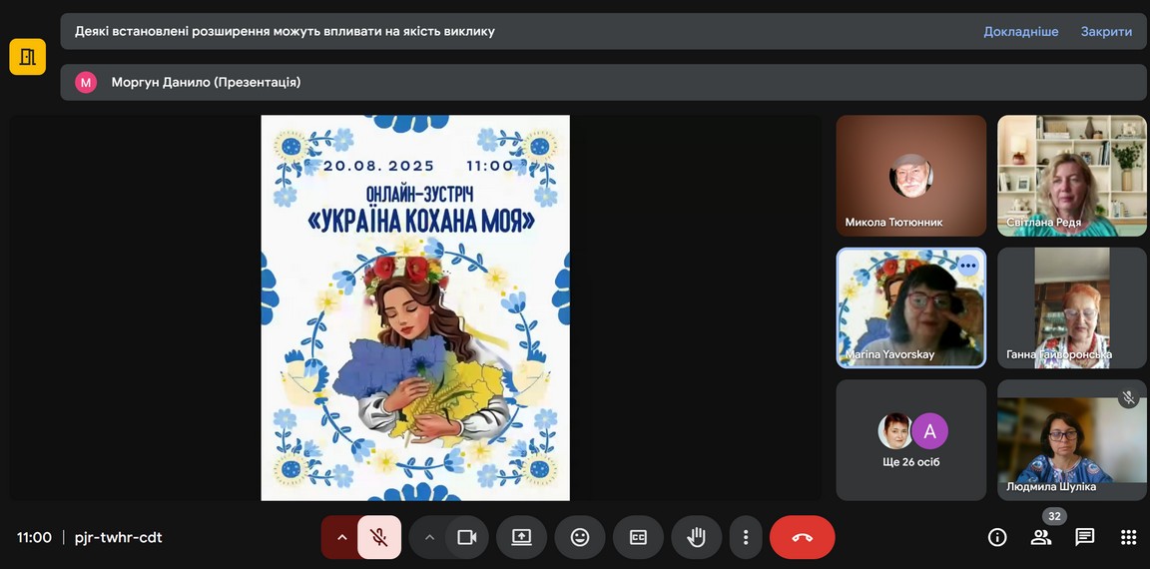
Task: Click the muted mic icon on Людмила Шуліка's tile
Action: pos(1129,397)
